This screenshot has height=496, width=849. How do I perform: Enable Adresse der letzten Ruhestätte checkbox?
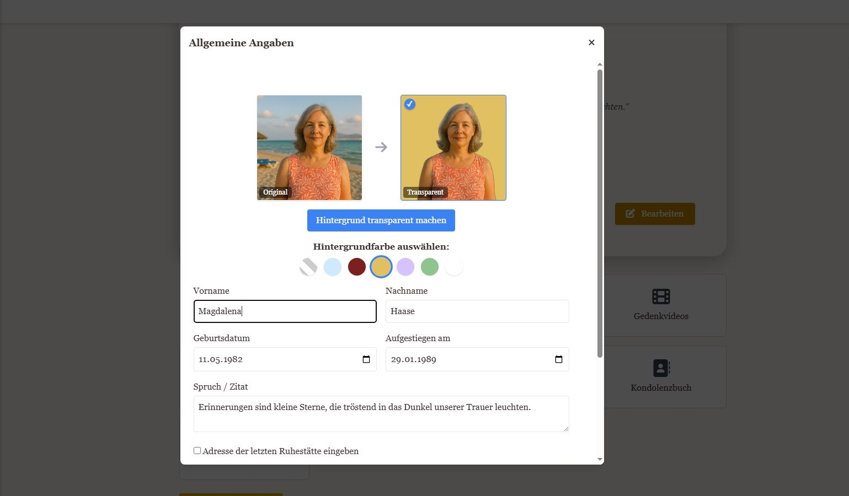197,451
